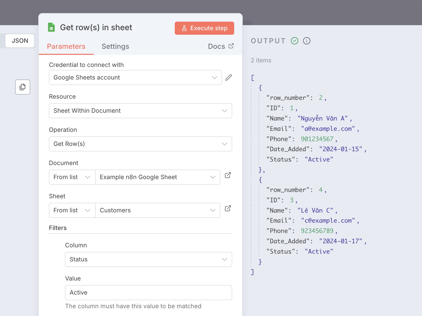Click the "Nguyễn Văn A" name value

coord(323,118)
